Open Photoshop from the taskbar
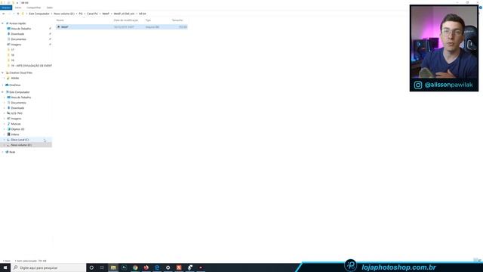The image size is (483, 272). point(124,267)
